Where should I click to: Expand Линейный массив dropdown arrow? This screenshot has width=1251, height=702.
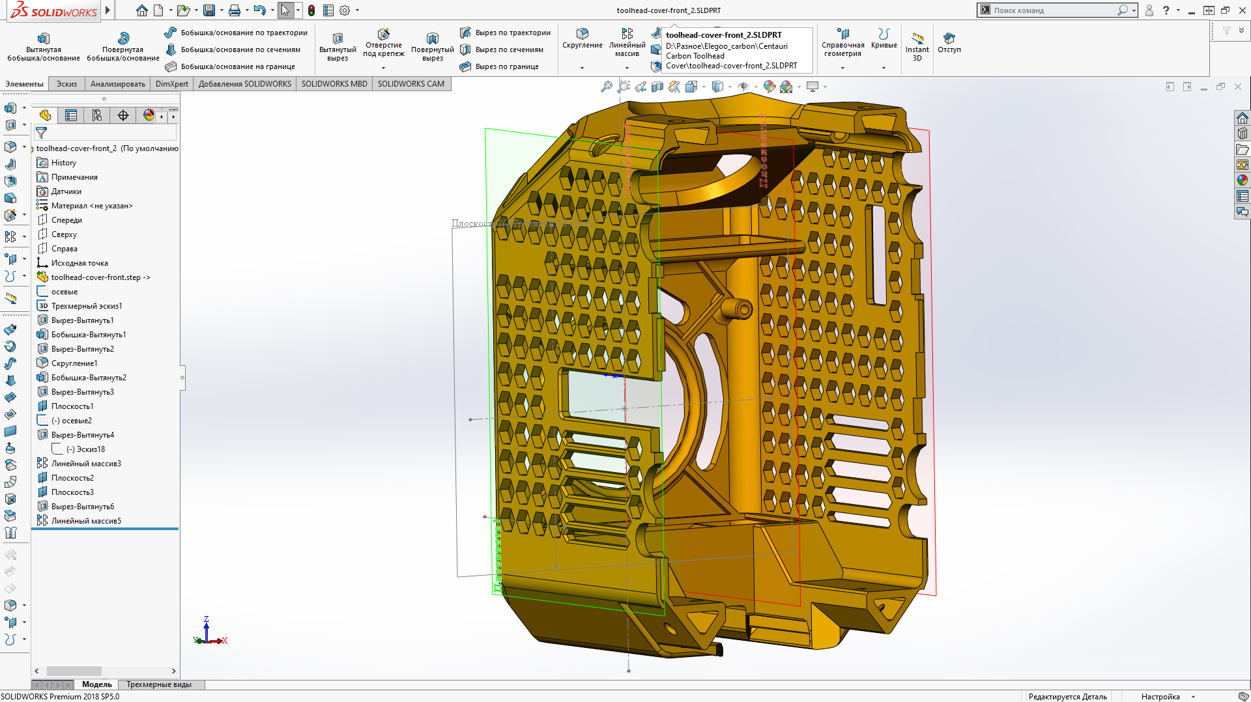point(627,68)
